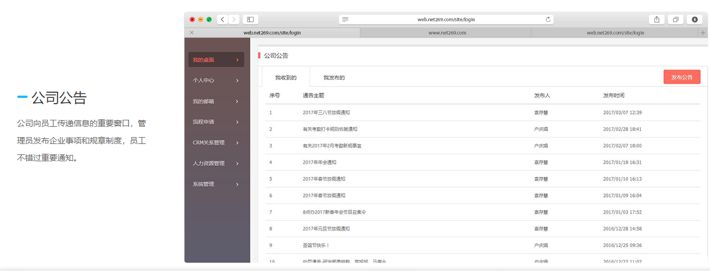Click publisher 袁存慧 in row 1

(541, 112)
